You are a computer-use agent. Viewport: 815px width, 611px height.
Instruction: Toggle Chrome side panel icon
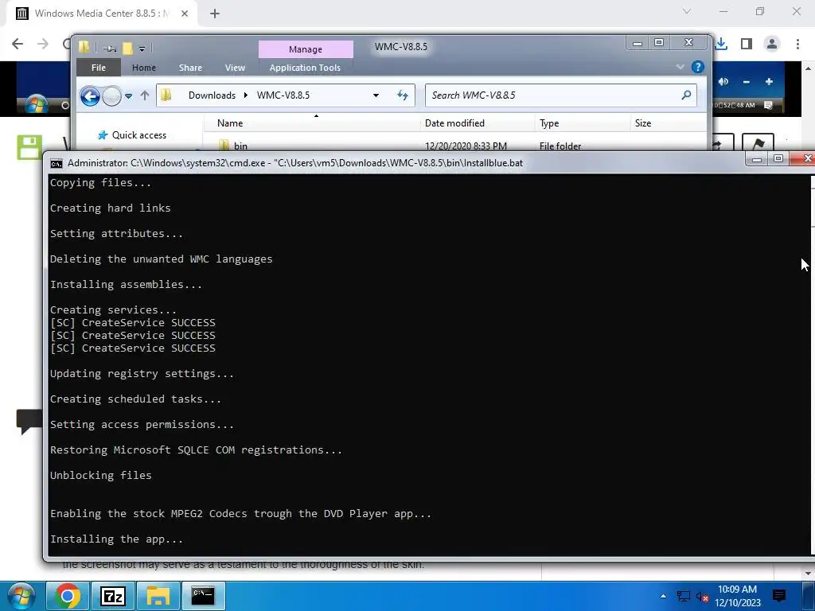(747, 45)
